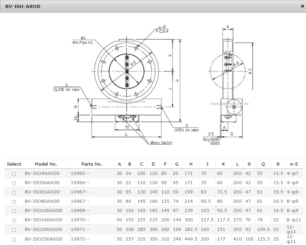Screen dimensions: 306x245
Task: Click the CLOSE Air Inlet label
Action: 67,90
